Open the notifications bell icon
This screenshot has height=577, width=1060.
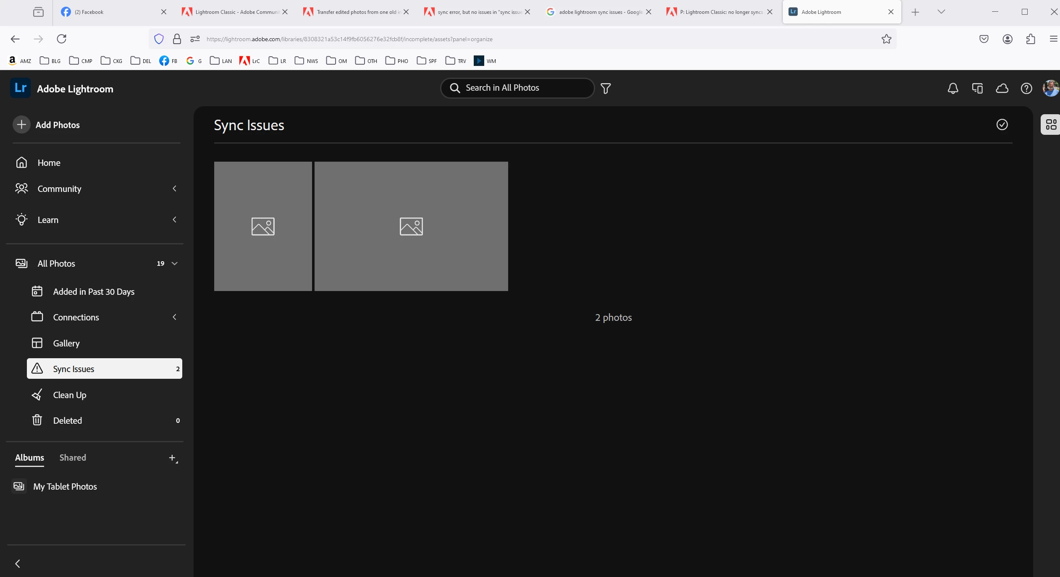tap(953, 88)
